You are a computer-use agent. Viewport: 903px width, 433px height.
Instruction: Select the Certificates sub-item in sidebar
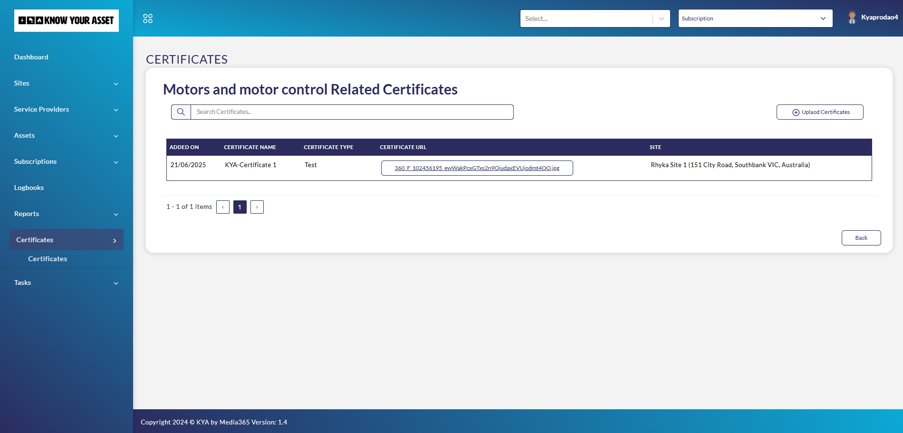click(48, 259)
